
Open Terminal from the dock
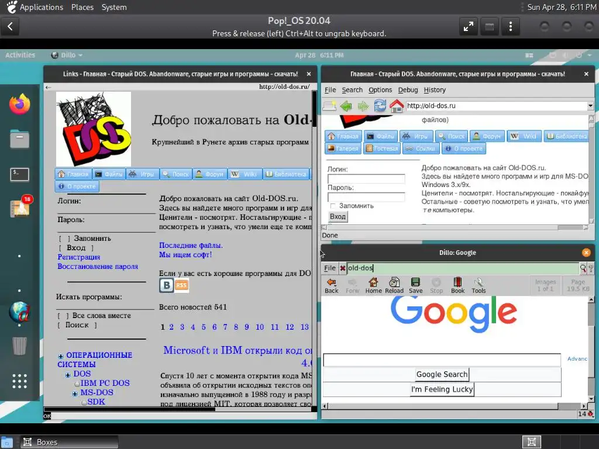pyautogui.click(x=19, y=174)
